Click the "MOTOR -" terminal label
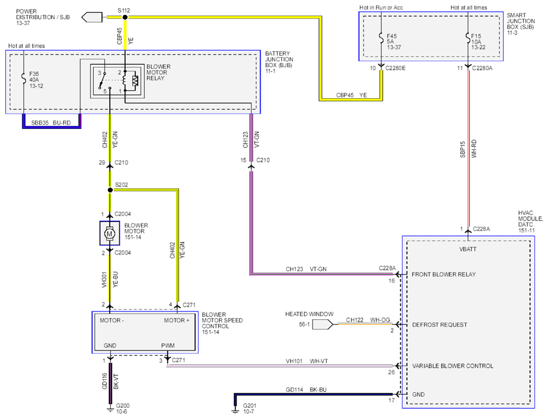 (x=112, y=321)
